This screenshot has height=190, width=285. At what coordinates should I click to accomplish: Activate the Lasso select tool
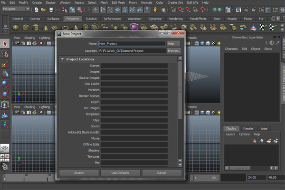click(x=5, y=54)
